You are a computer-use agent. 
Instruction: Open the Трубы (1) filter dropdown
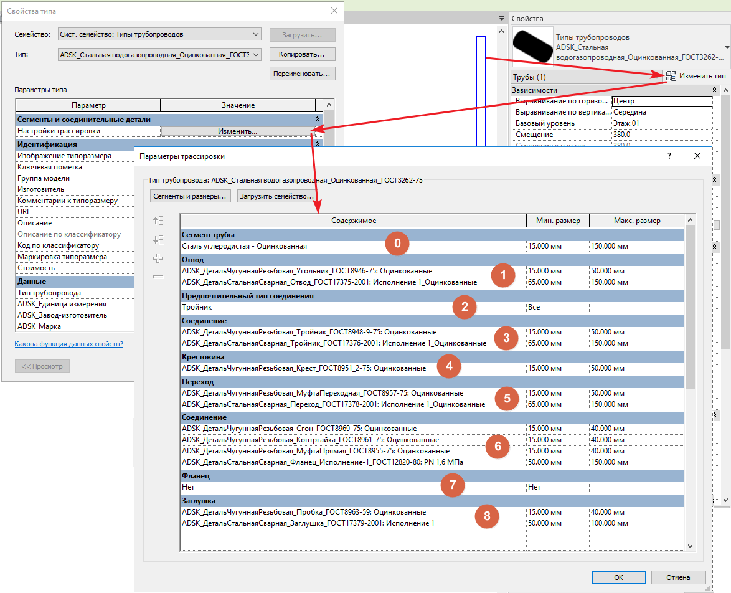[x=587, y=77]
